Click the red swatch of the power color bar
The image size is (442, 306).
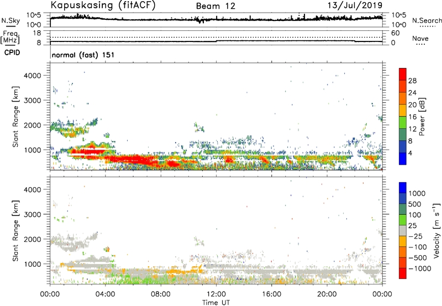click(x=403, y=75)
